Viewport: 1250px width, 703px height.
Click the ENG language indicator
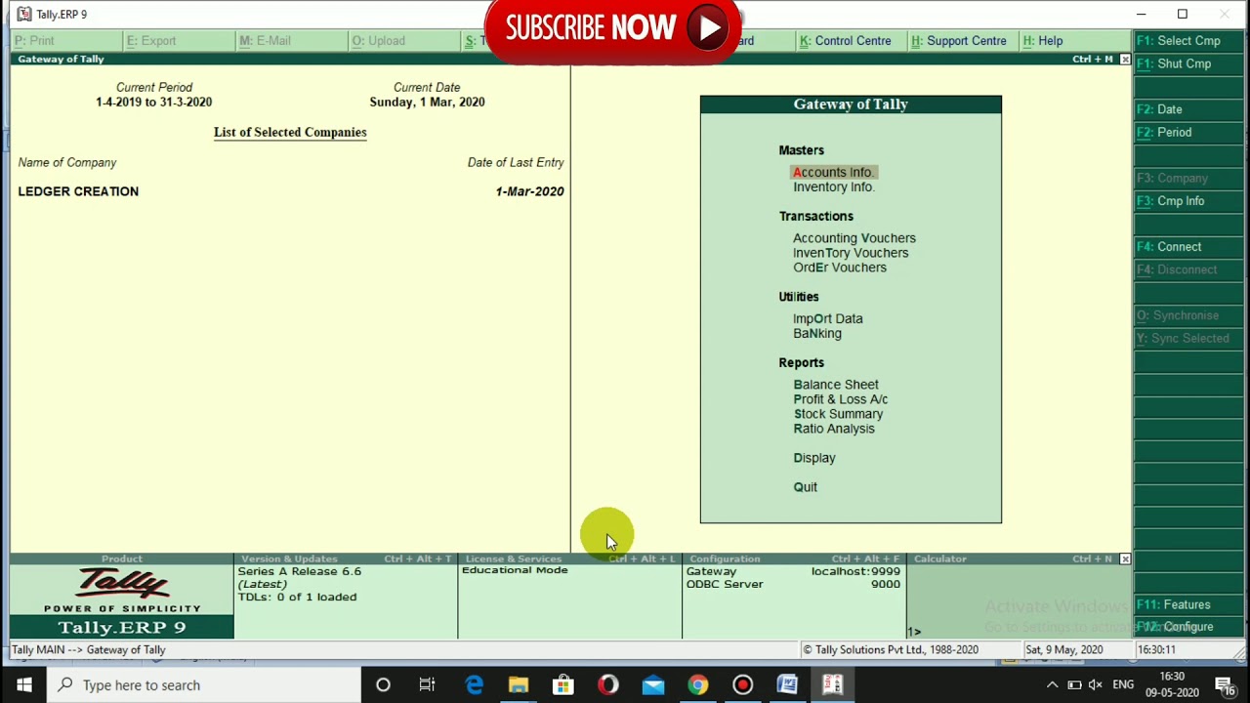click(x=1124, y=685)
